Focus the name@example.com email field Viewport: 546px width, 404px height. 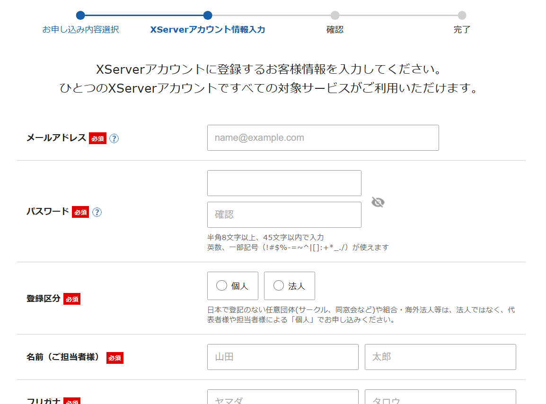point(323,138)
